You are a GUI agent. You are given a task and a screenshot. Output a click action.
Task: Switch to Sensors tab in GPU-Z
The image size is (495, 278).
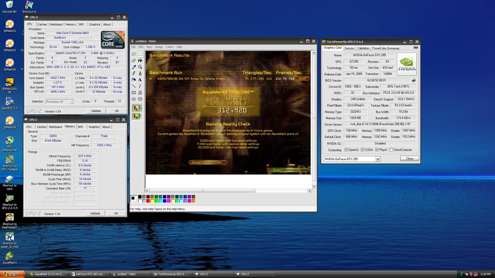click(349, 48)
